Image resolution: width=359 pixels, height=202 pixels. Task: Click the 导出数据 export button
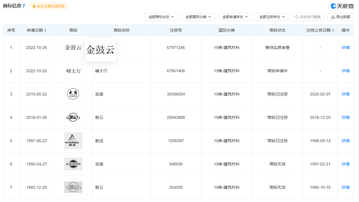(340, 17)
